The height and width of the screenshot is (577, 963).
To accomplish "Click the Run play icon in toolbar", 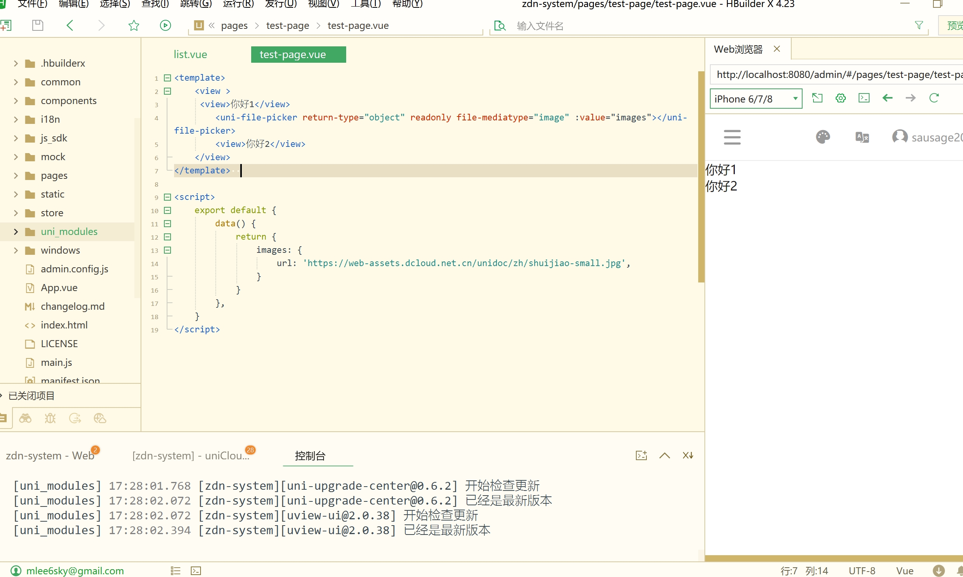I will 165,26.
